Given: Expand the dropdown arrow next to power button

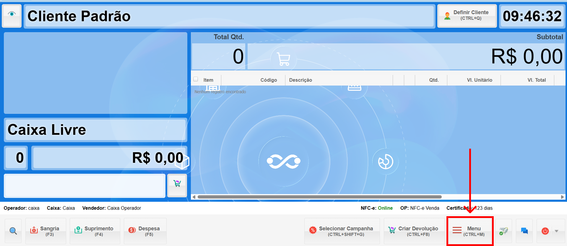Looking at the screenshot, I should tap(557, 231).
